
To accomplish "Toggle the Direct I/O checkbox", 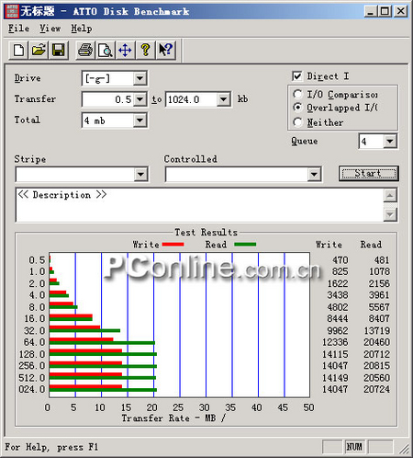I will [x=297, y=76].
